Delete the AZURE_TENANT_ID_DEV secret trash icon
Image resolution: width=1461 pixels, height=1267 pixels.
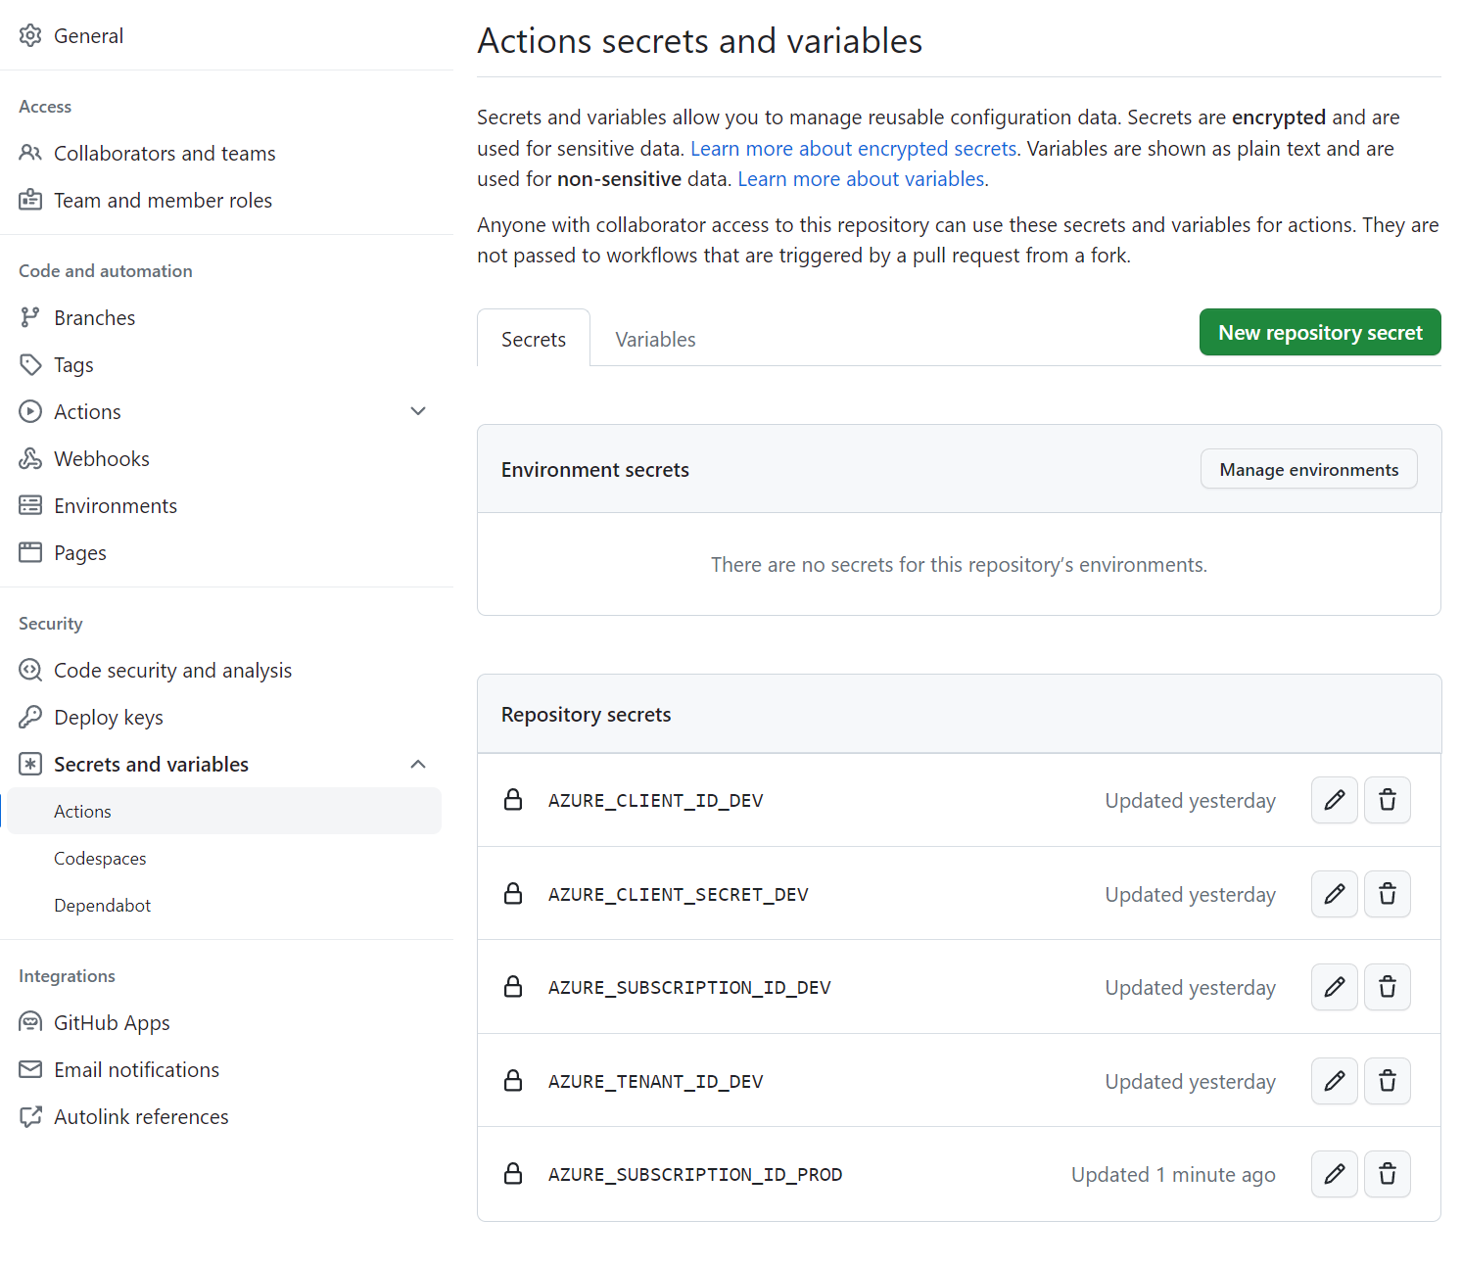[1387, 1081]
